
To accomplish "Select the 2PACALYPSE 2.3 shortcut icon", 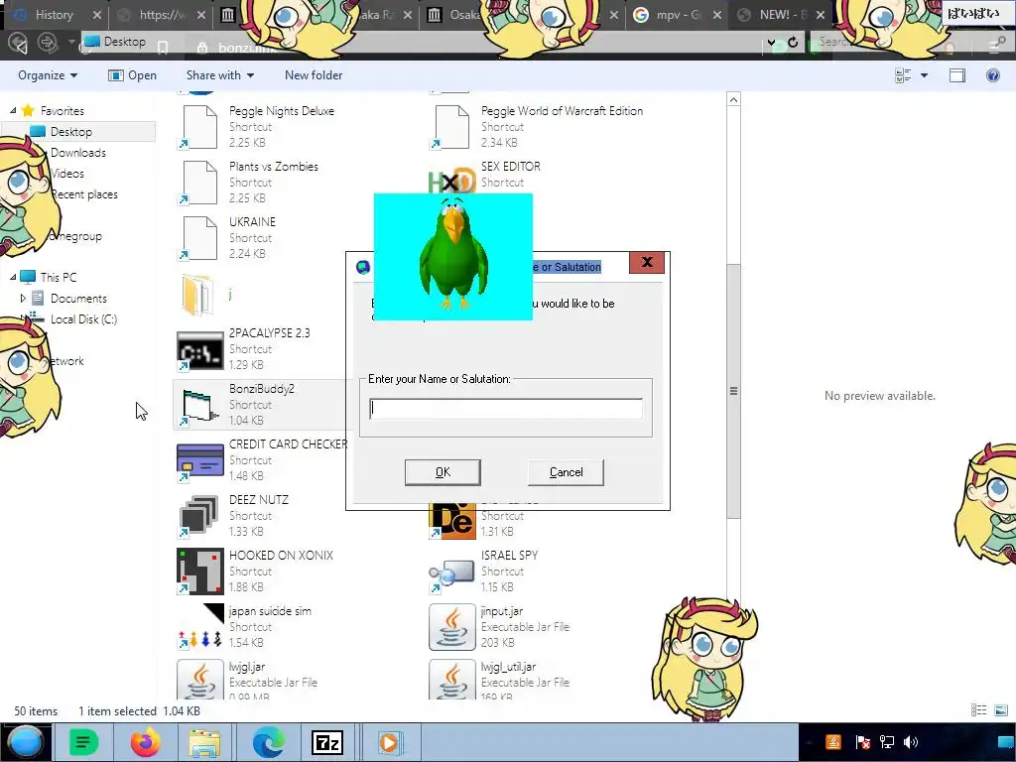I will pos(199,350).
